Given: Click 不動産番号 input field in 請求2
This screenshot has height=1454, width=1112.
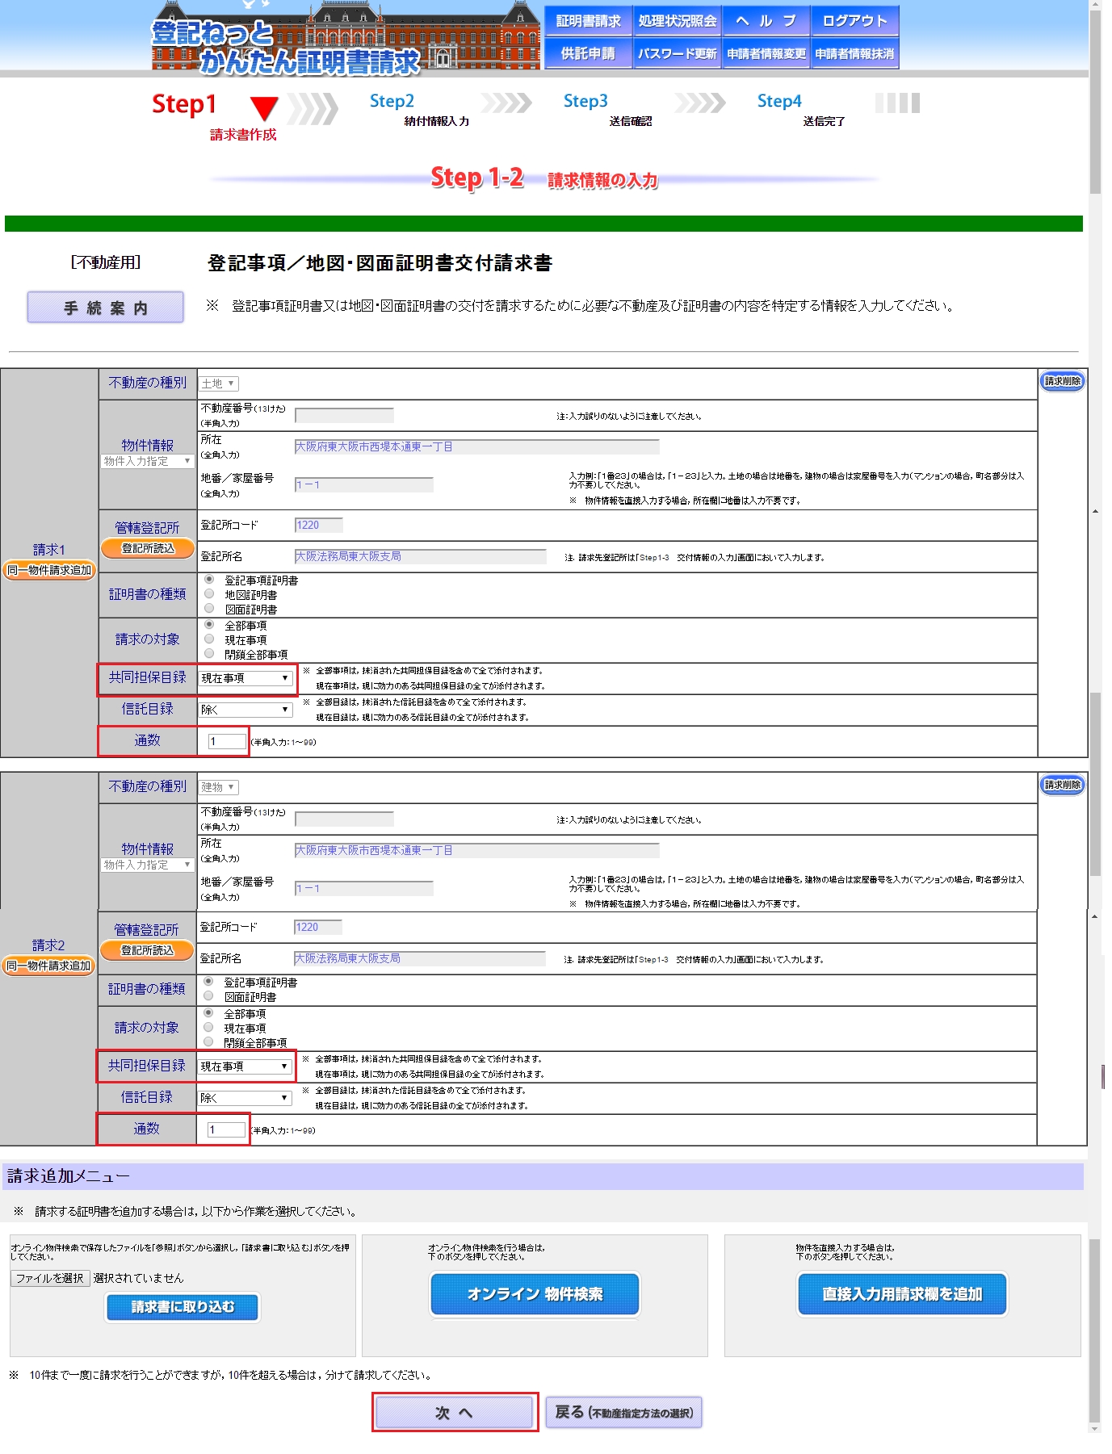Looking at the screenshot, I should [345, 819].
